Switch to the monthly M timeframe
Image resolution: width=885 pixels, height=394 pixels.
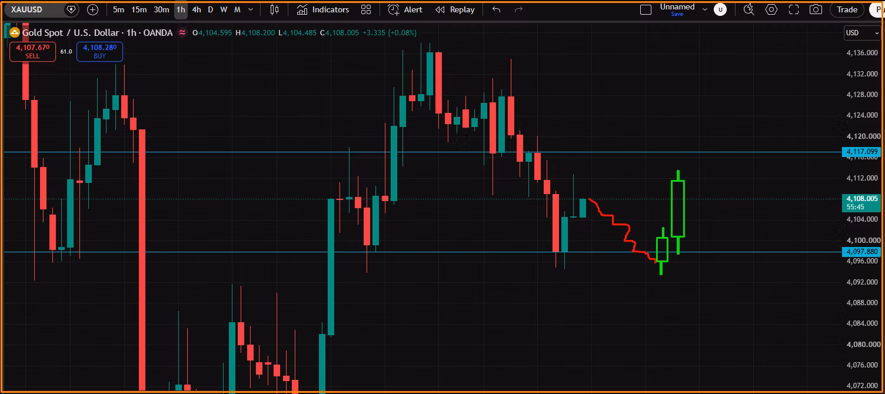point(237,9)
